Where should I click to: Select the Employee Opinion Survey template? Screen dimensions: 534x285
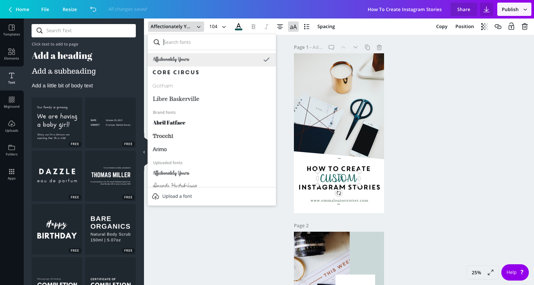(x=111, y=123)
